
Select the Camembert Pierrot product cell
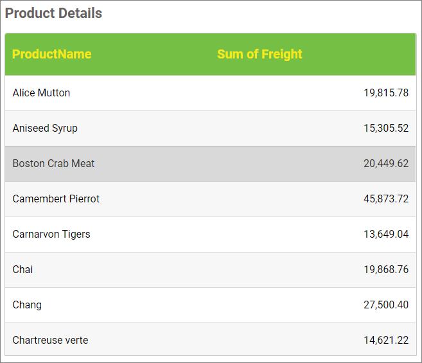pos(56,199)
